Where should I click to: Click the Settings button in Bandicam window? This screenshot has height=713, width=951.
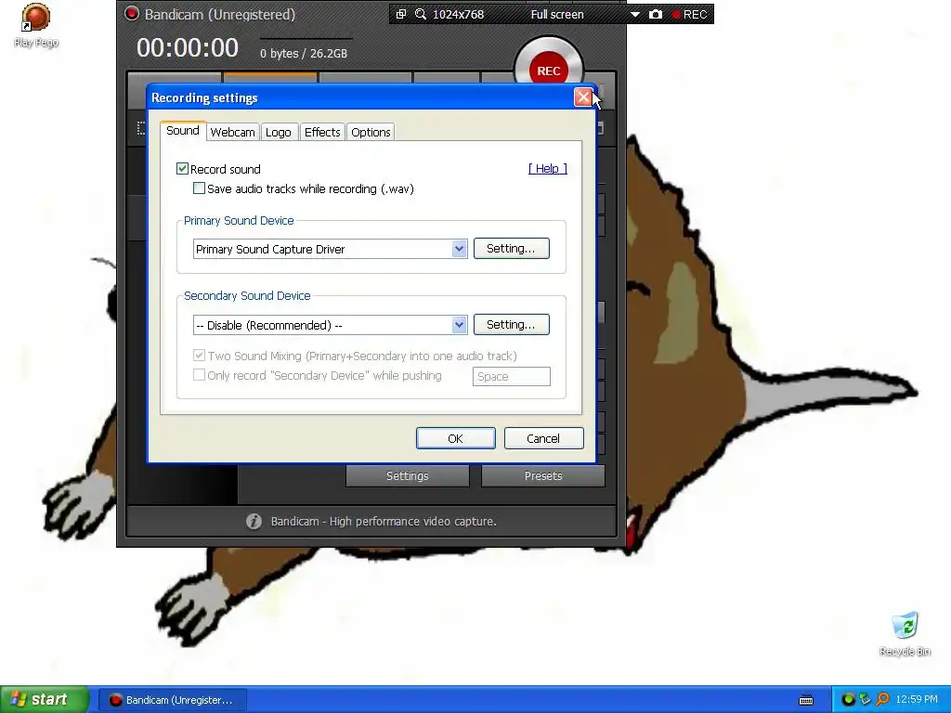tap(407, 476)
